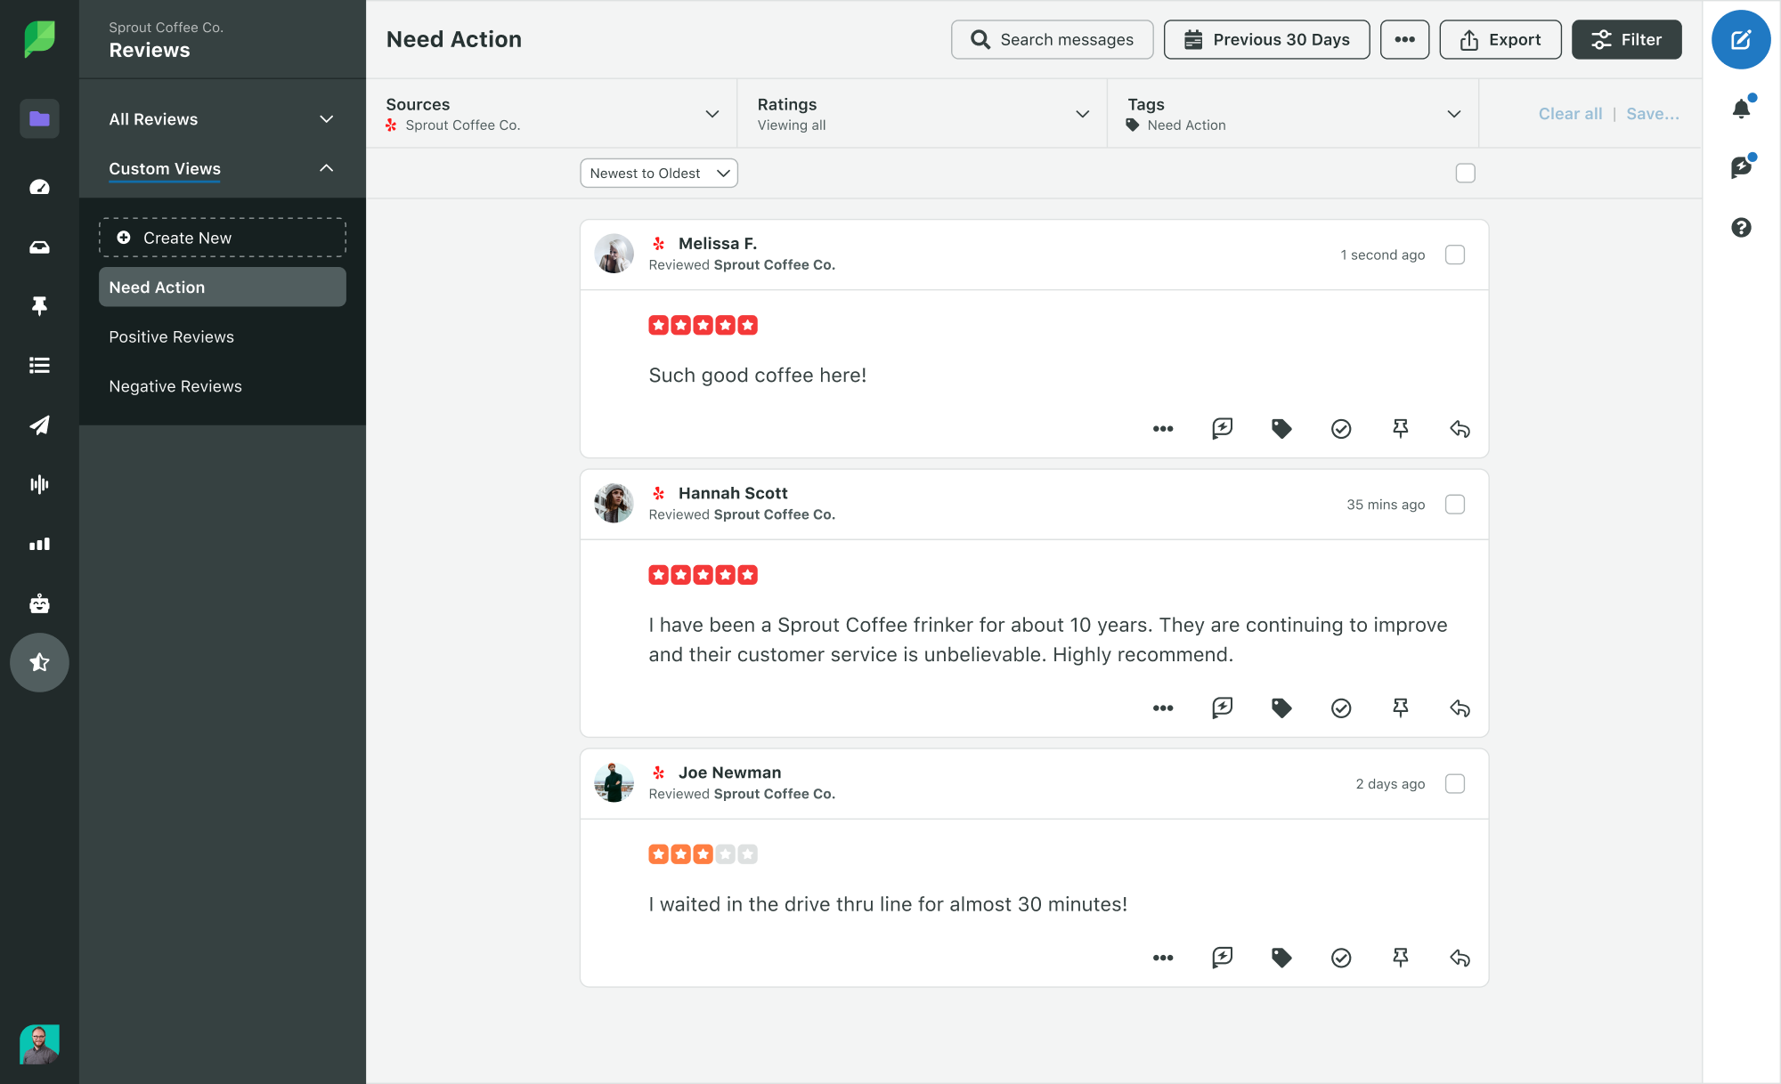The width and height of the screenshot is (1781, 1084).
Task: Click the Export button in the toolbar
Action: 1501,38
